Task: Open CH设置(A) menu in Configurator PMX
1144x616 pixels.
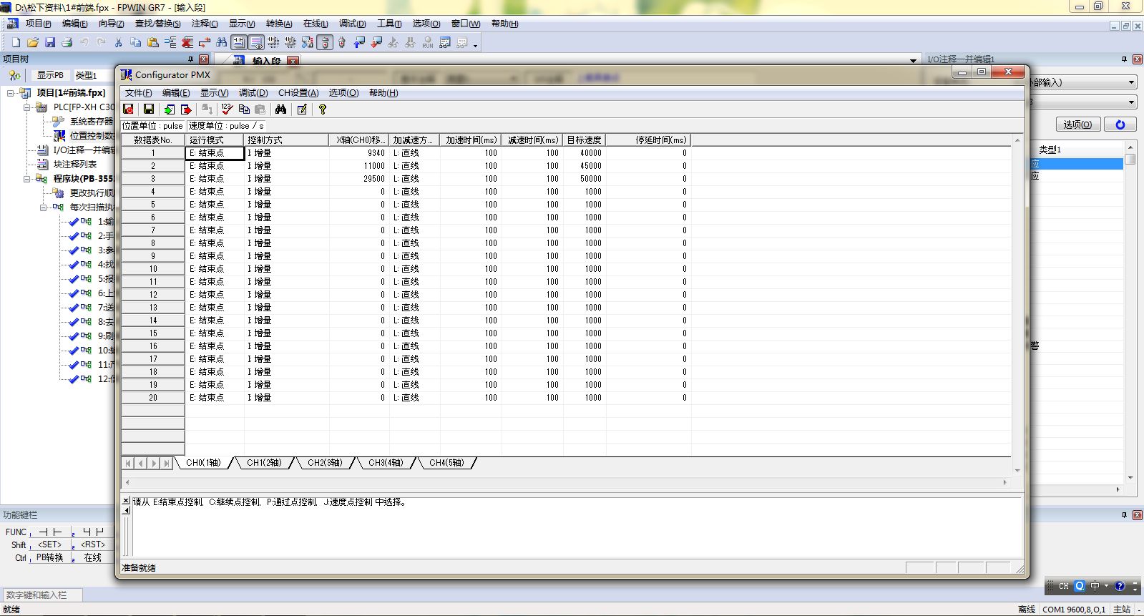Action: (x=298, y=93)
